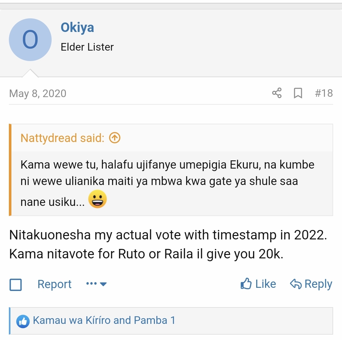The height and width of the screenshot is (340, 342).
Task: Click the sentence starting with Nitakuonesha
Action: pyautogui.click(x=168, y=235)
